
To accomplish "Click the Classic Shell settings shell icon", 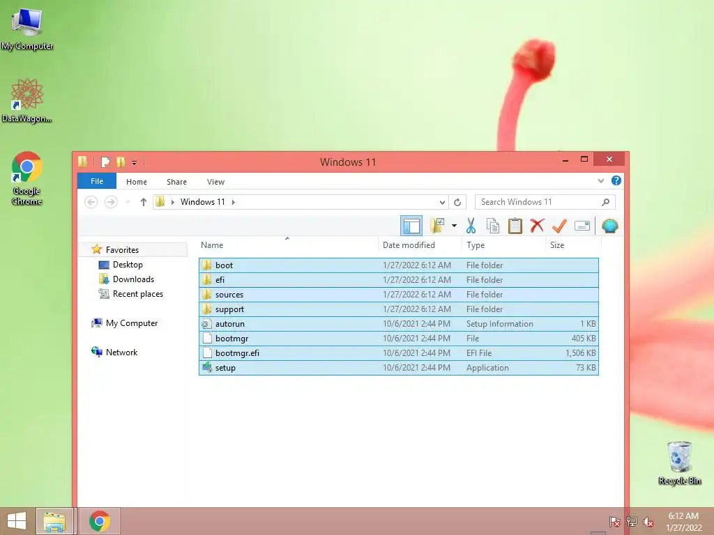I will [x=609, y=226].
